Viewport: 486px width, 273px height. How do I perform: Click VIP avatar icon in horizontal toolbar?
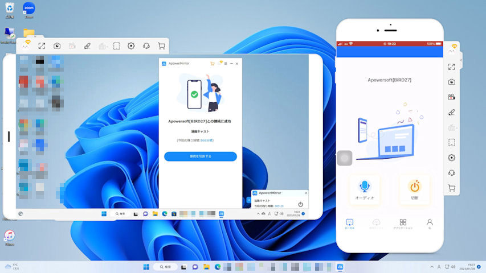pos(26,45)
